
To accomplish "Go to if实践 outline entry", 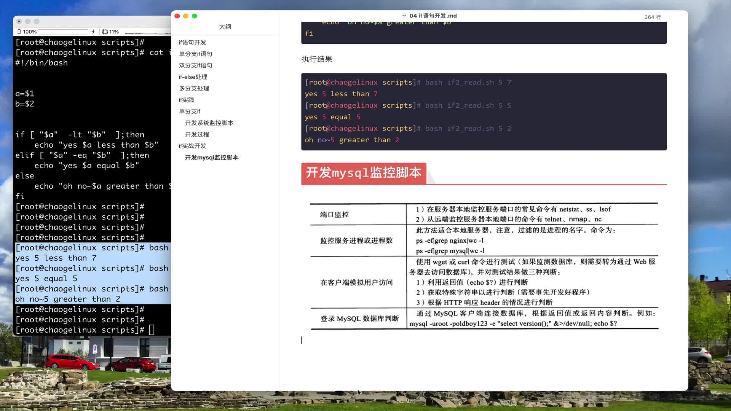I will (x=186, y=100).
